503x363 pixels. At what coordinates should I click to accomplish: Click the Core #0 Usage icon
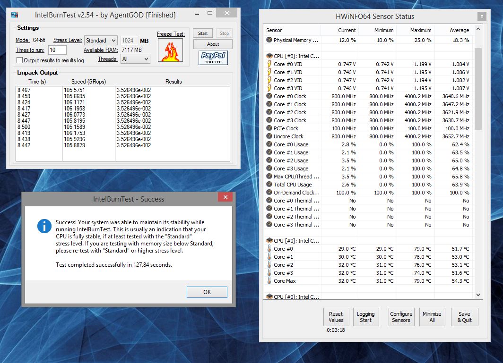269,144
